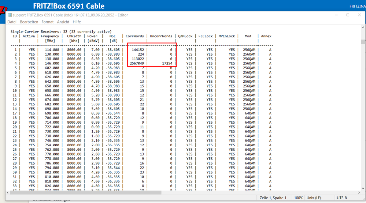This screenshot has height=203, width=366.
Task: Click the UTF-8 encoding status entry
Action: pyautogui.click(x=342, y=198)
